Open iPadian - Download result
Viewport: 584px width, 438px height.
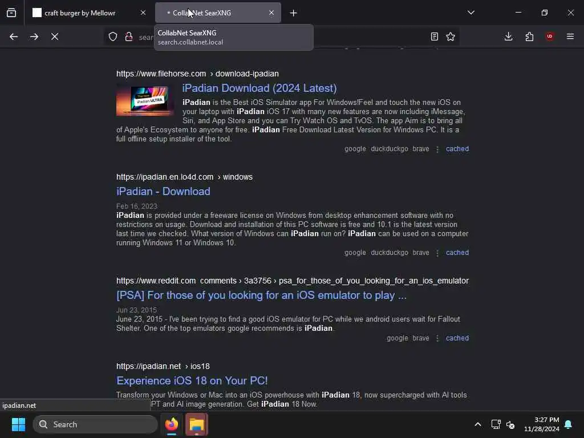point(163,192)
